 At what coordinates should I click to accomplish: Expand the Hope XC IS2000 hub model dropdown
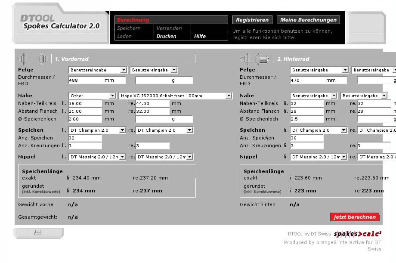tap(175, 96)
